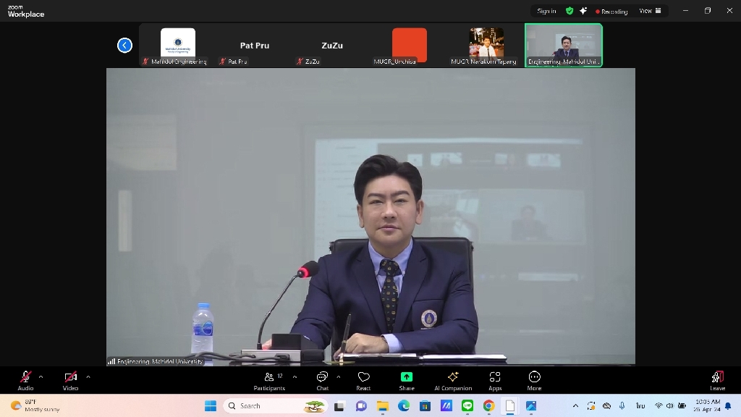Image resolution: width=741 pixels, height=417 pixels.
Task: Open the React emoji menu
Action: point(363,380)
